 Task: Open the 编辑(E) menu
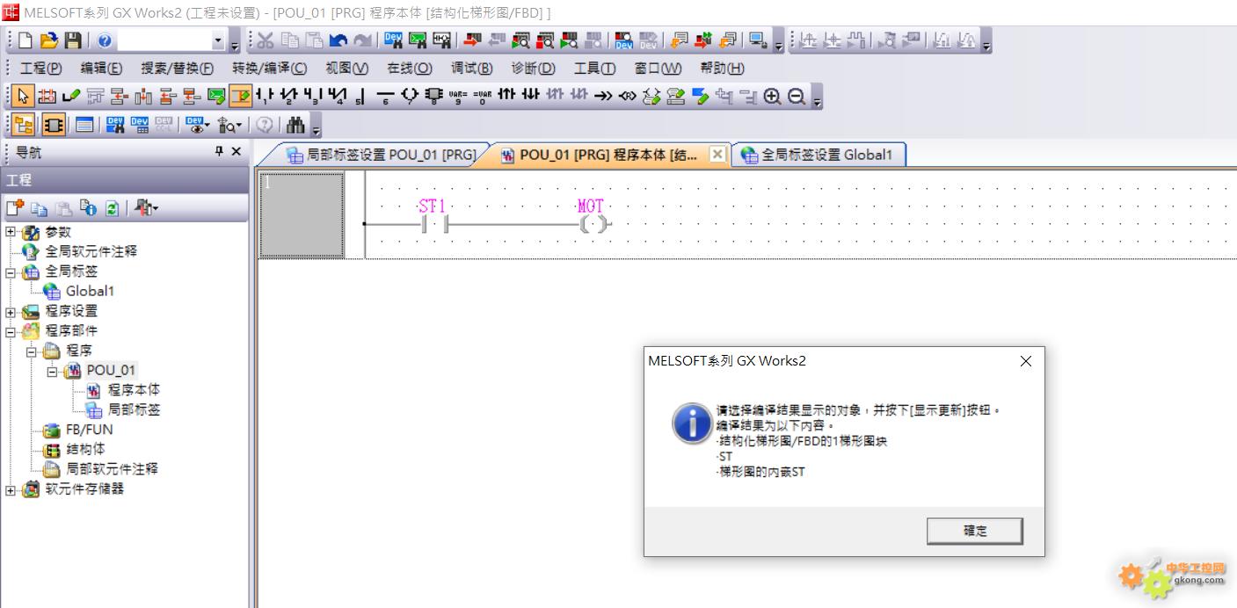tap(101, 68)
